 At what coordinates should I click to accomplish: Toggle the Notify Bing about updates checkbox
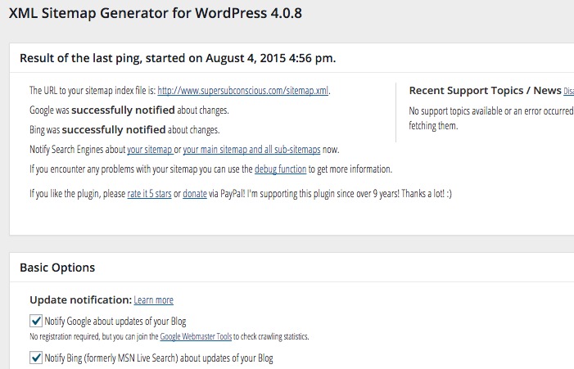point(36,358)
